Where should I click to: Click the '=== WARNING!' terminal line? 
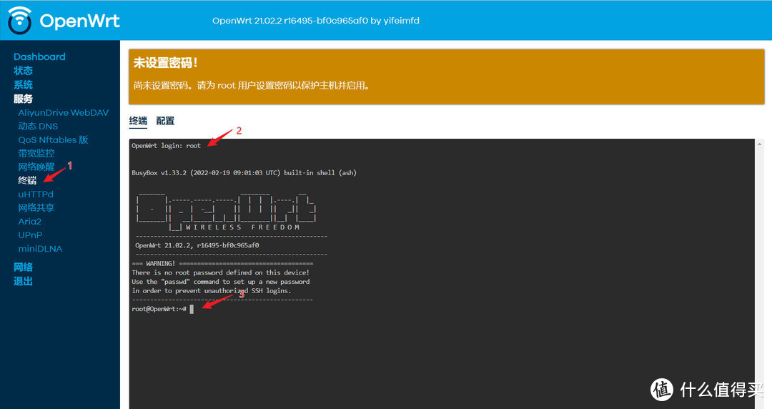pos(222,264)
